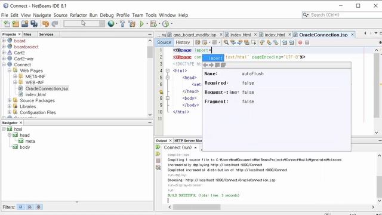Click the Undo toolbar icon
Viewport: 382px width, 215px height.
(x=45, y=24)
